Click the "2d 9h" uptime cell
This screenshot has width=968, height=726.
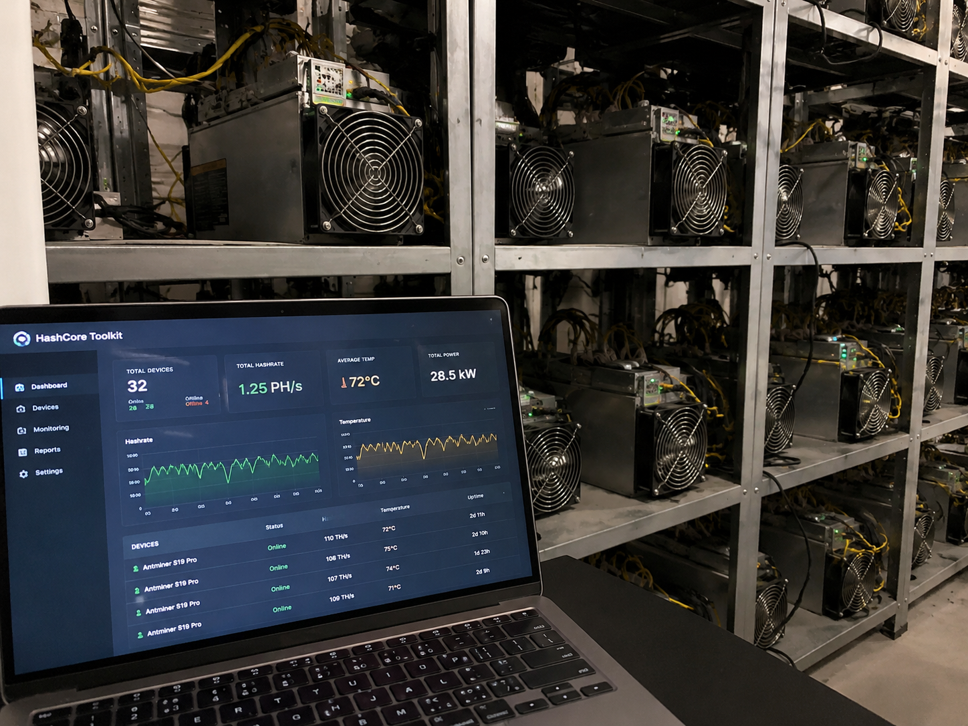pos(483,571)
